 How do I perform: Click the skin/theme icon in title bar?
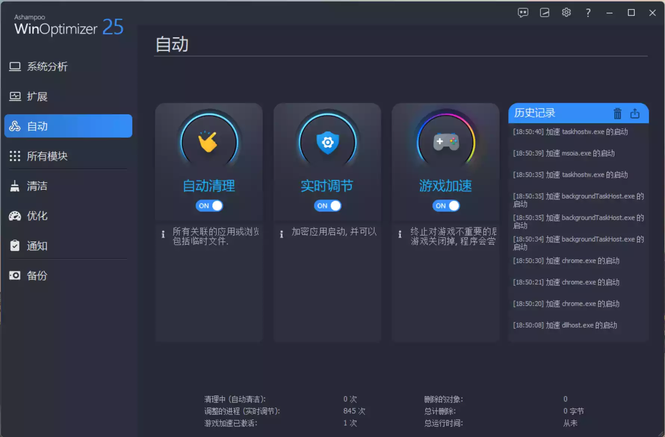pyautogui.click(x=544, y=13)
